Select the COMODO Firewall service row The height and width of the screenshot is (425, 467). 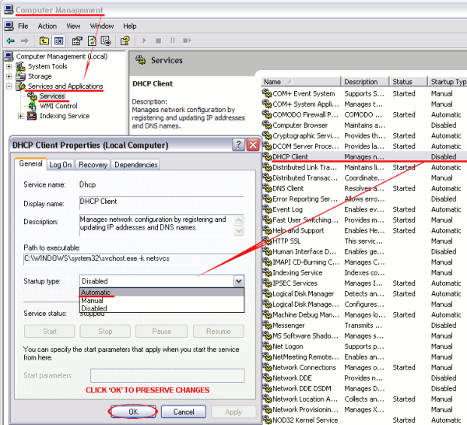click(364, 114)
